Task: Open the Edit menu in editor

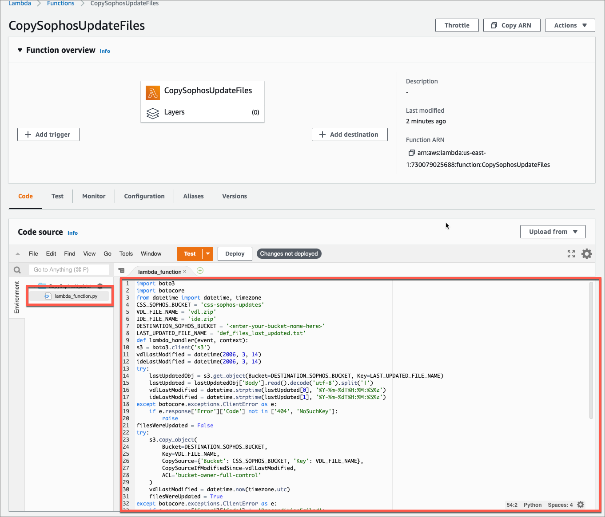Action: coord(51,254)
